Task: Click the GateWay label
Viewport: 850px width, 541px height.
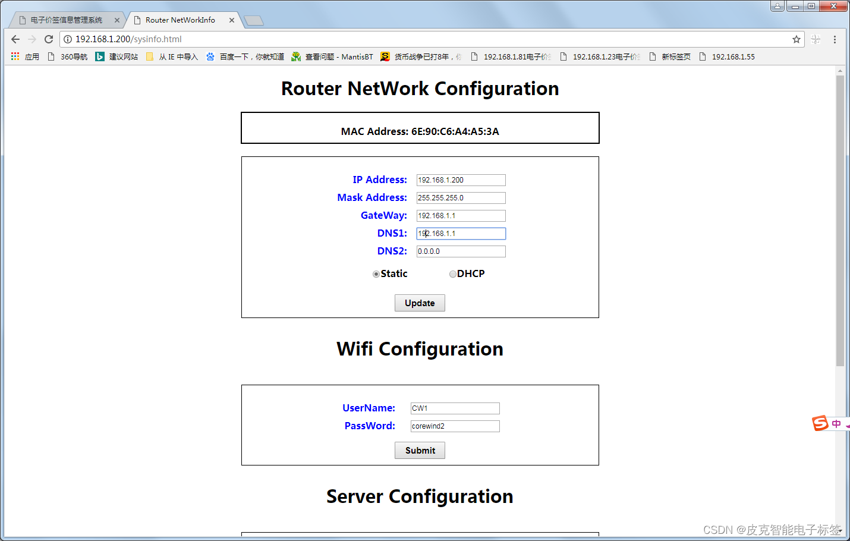Action: pos(384,215)
